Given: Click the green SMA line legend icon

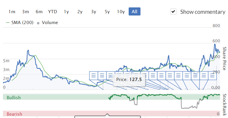Looking at the screenshot, I should point(8,23).
